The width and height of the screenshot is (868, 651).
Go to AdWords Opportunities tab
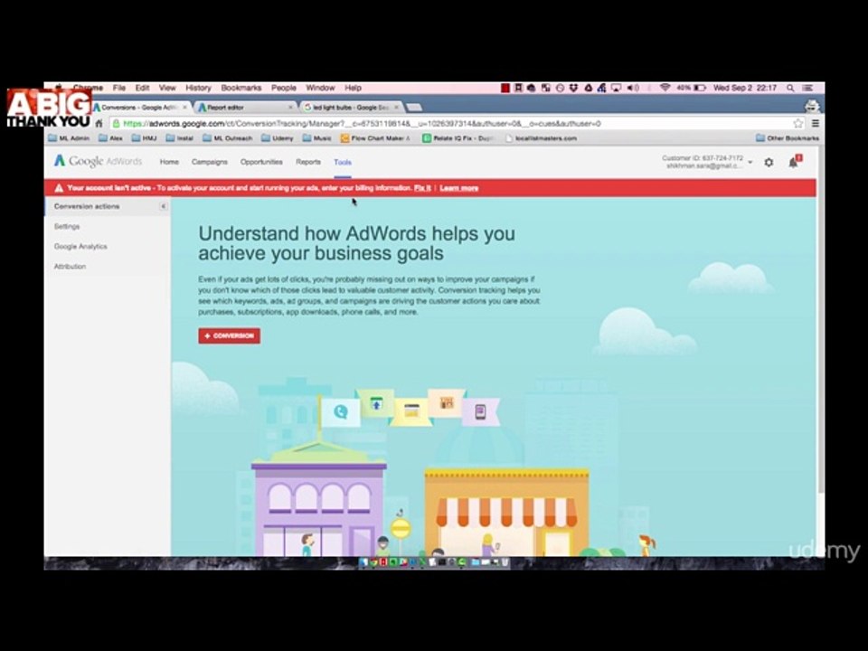[261, 162]
